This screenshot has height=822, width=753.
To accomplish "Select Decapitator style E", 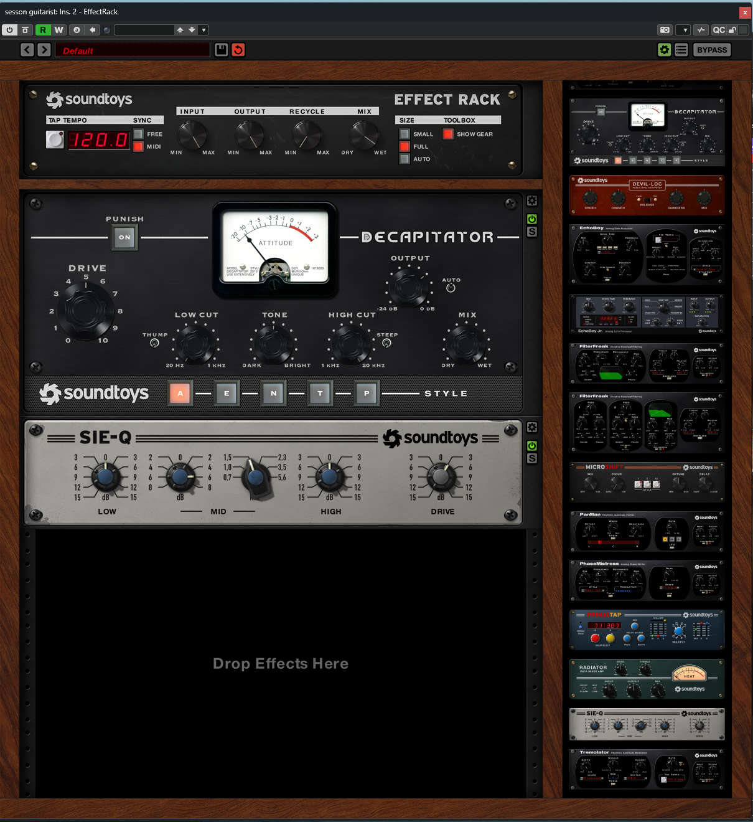I will tap(227, 394).
